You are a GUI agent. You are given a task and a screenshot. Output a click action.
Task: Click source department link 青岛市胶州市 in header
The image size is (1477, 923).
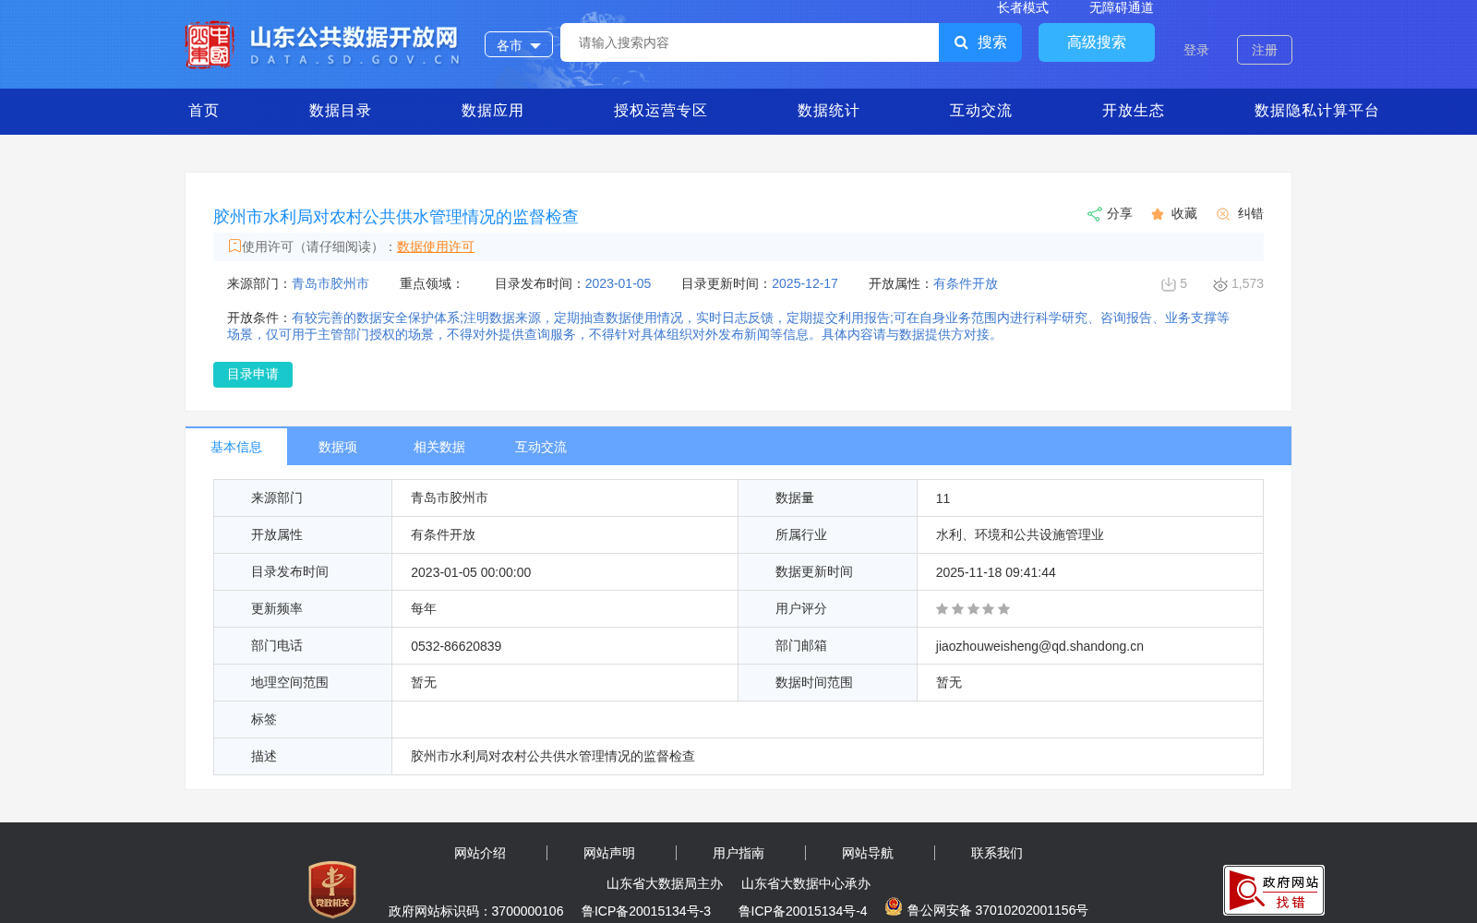tap(330, 284)
